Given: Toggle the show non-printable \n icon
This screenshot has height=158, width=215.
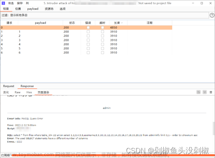Looking at the screenshot, I should click(x=204, y=92).
